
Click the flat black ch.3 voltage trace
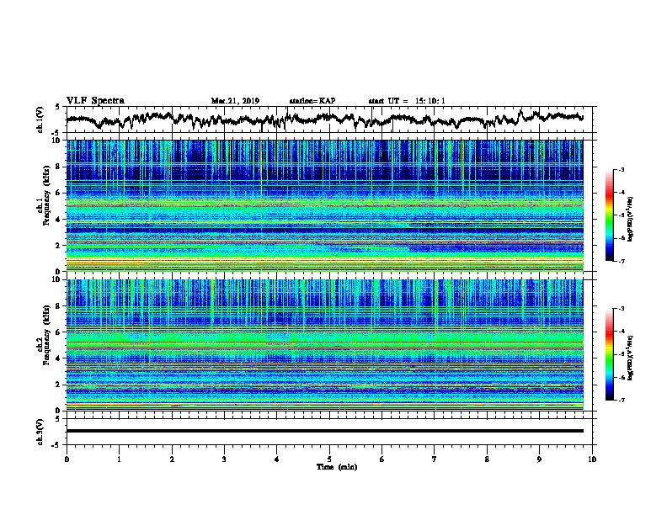coord(325,431)
